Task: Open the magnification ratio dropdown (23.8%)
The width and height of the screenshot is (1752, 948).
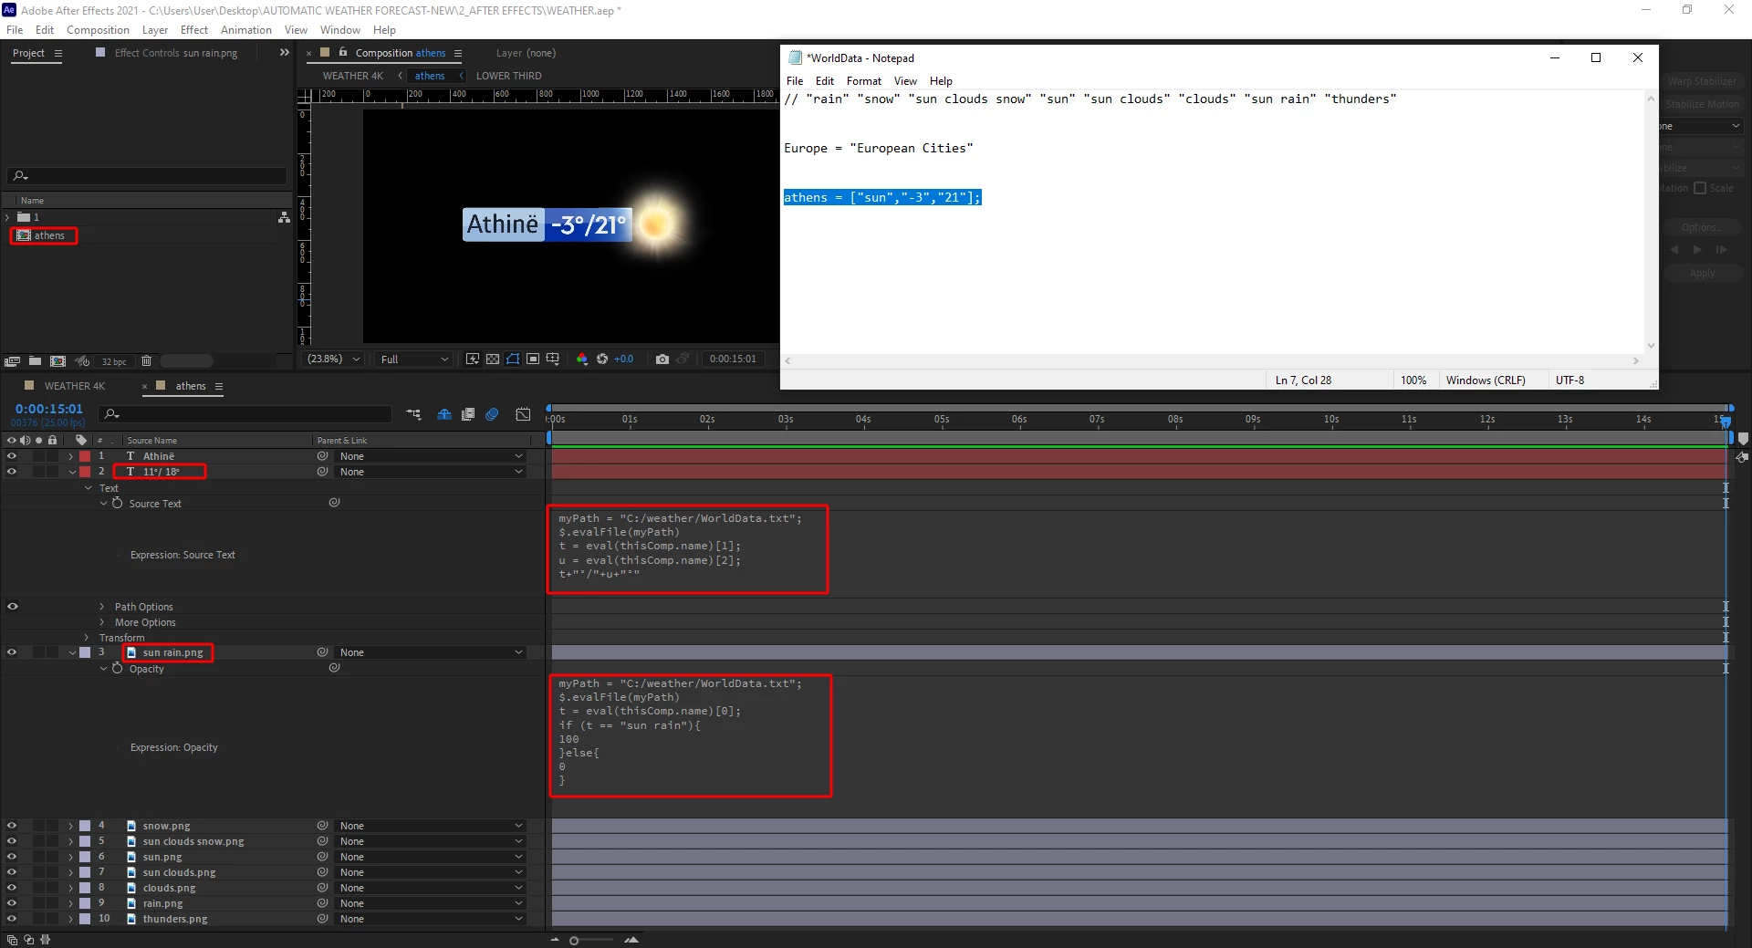Action: pyautogui.click(x=334, y=359)
